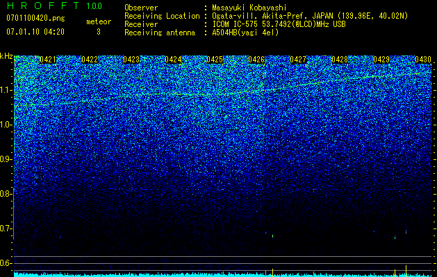Click the tallest yellow spike near 0429-0430
The height and width of the screenshot is (277, 437).
point(406,271)
